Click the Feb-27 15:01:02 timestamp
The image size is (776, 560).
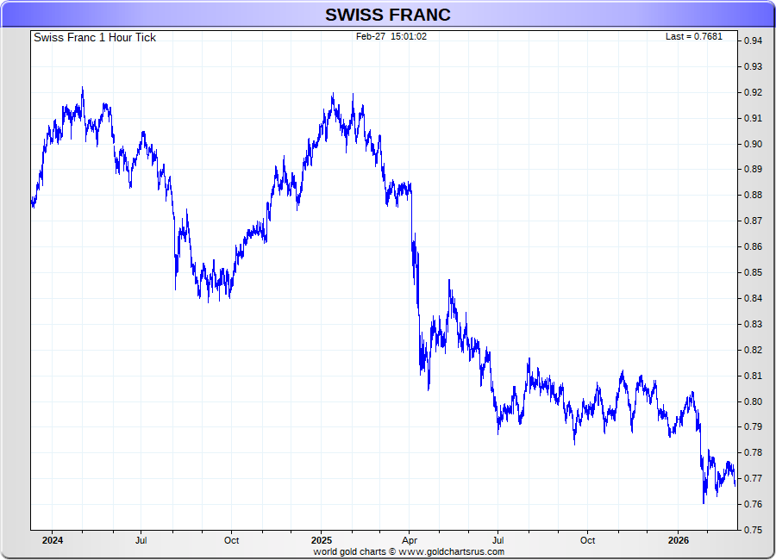pyautogui.click(x=391, y=36)
